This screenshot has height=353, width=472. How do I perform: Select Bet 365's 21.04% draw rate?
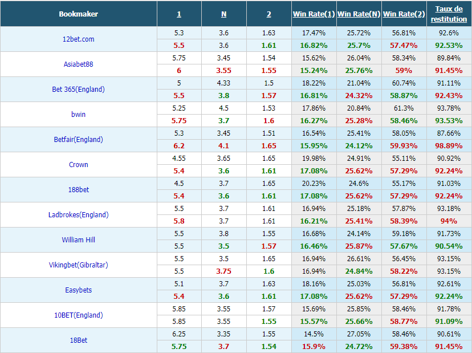(359, 83)
